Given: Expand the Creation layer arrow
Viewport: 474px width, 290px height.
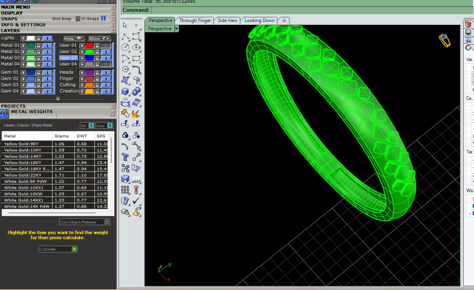Looking at the screenshot, I should click(x=82, y=91).
